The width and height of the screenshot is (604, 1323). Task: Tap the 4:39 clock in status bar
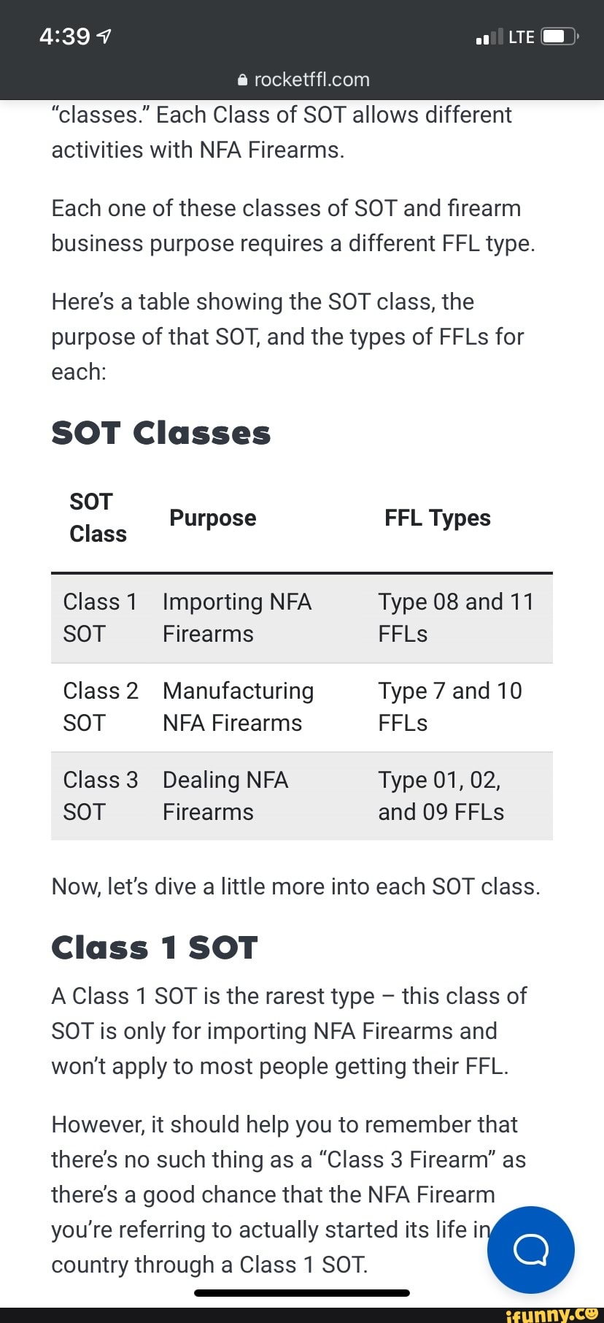click(65, 37)
